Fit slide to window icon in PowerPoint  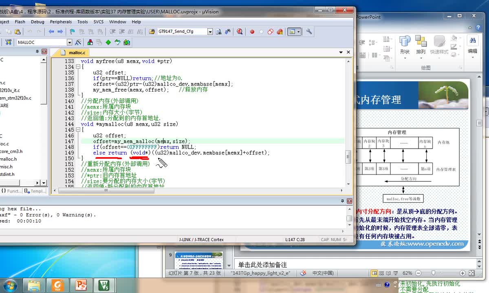(472, 273)
